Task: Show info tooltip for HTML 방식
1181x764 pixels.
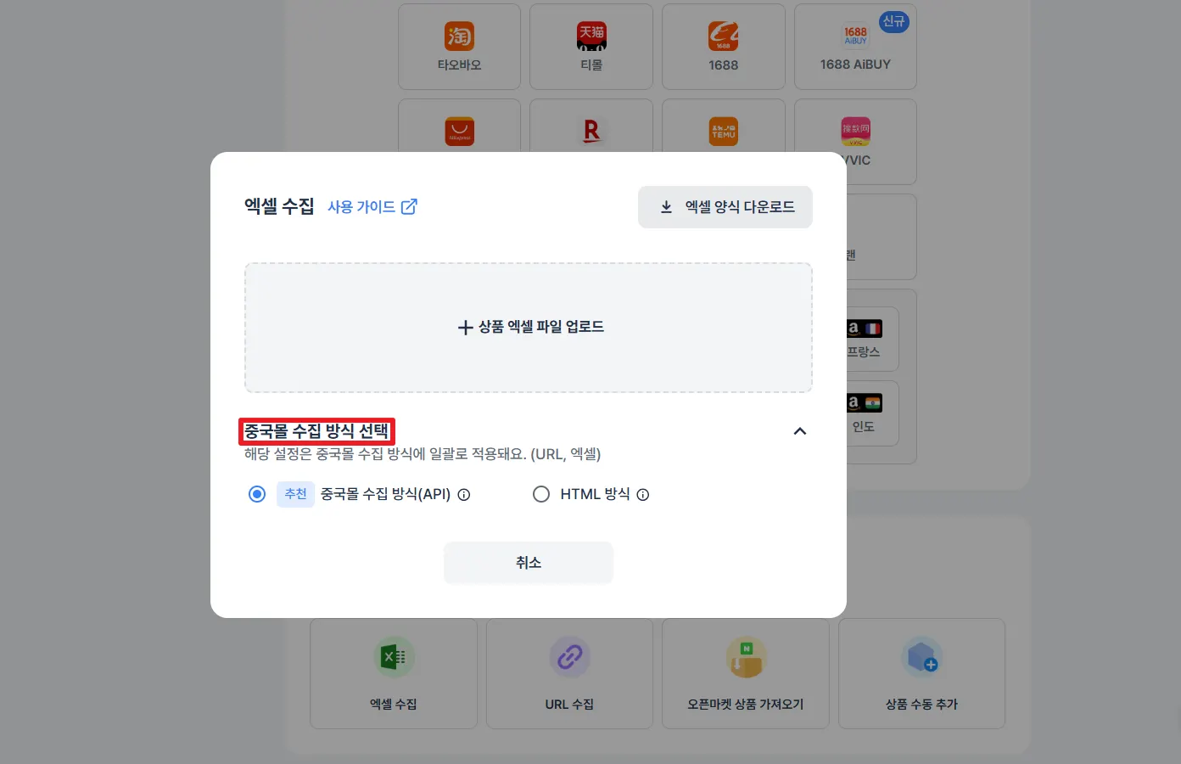Action: pyautogui.click(x=643, y=495)
